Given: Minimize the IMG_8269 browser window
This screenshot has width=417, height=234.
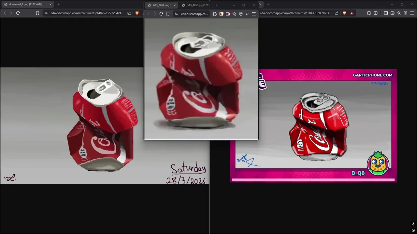Looking at the screenshot, I should click(234, 5).
